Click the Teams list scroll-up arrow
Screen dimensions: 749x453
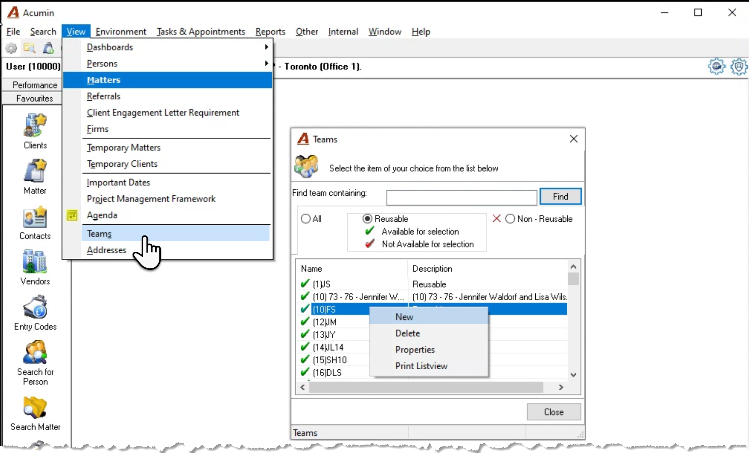(x=573, y=267)
